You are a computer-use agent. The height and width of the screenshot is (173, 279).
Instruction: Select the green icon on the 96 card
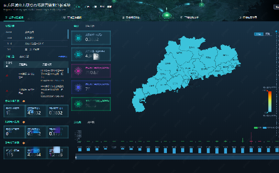78,104
